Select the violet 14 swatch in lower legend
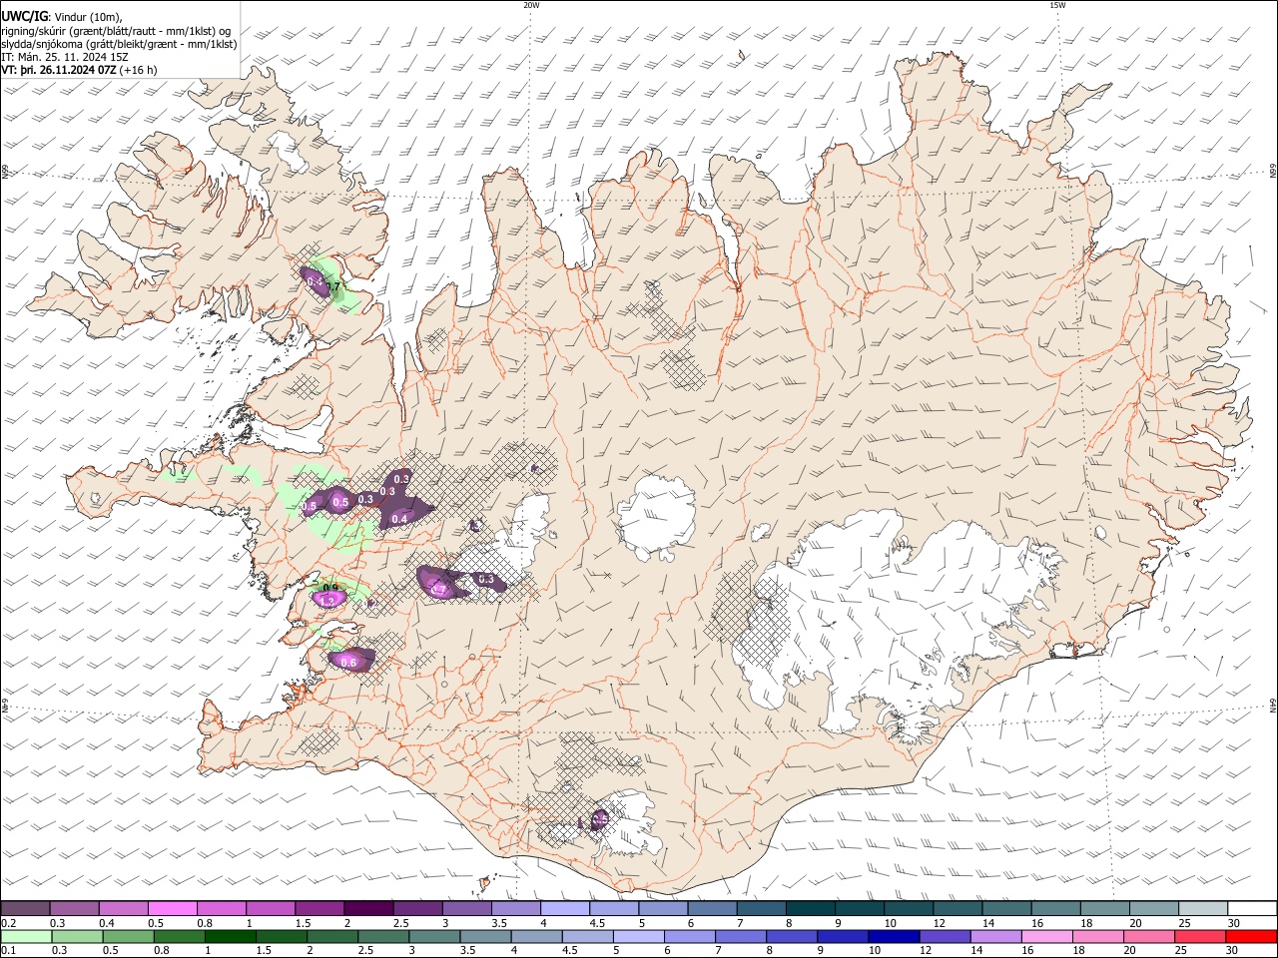 click(997, 936)
